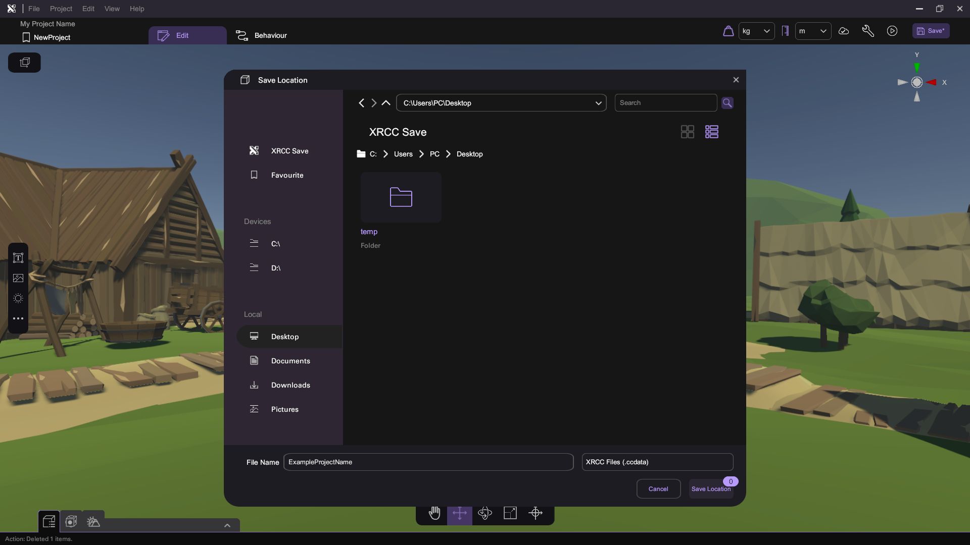Image resolution: width=970 pixels, height=545 pixels.
Task: Click the Cancel button
Action: (x=658, y=489)
